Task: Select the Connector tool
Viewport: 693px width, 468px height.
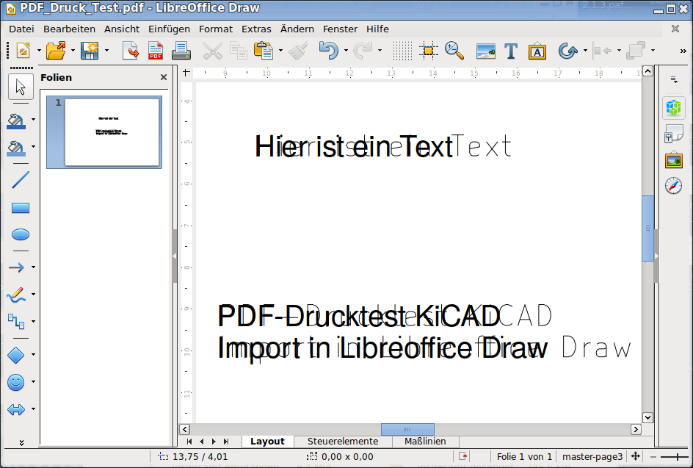Action: coord(16,321)
